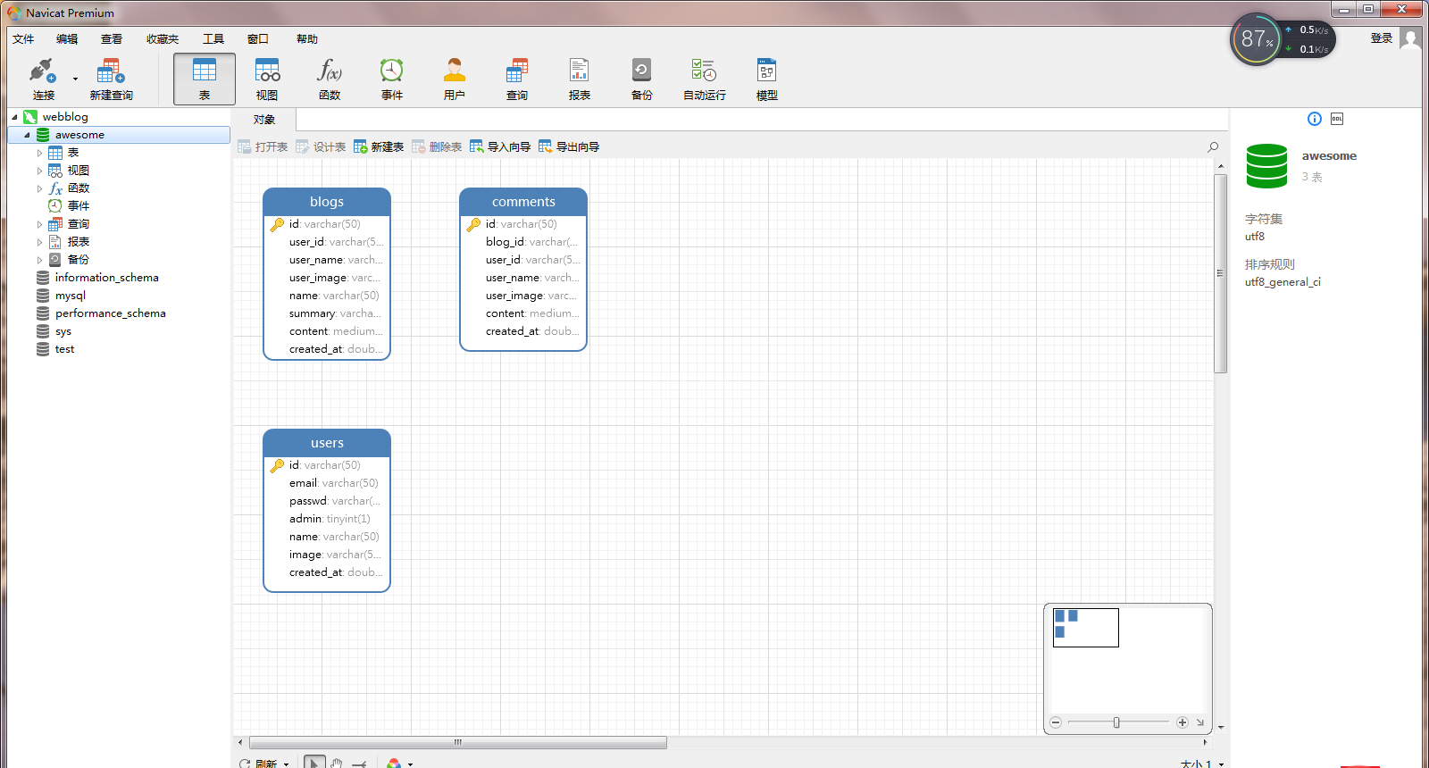Switch to the 对象 tab
Screen dimensions: 1429x768
click(x=264, y=120)
